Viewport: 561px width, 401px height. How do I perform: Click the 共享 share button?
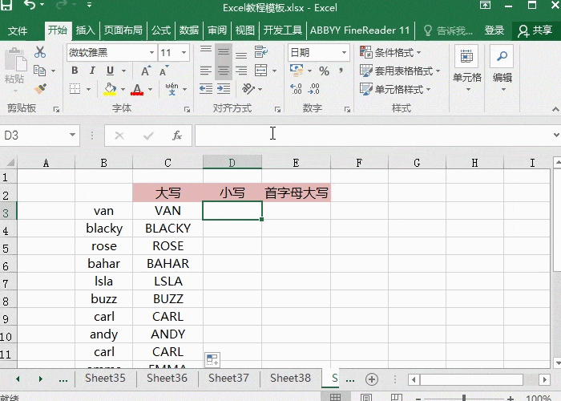(x=536, y=30)
